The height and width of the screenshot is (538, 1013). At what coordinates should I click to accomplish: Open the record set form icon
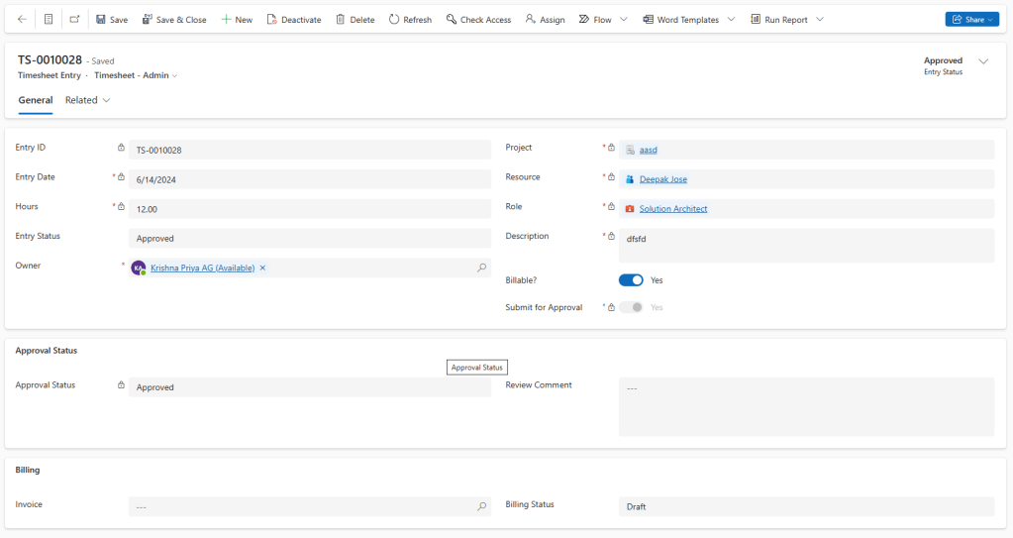click(x=49, y=19)
